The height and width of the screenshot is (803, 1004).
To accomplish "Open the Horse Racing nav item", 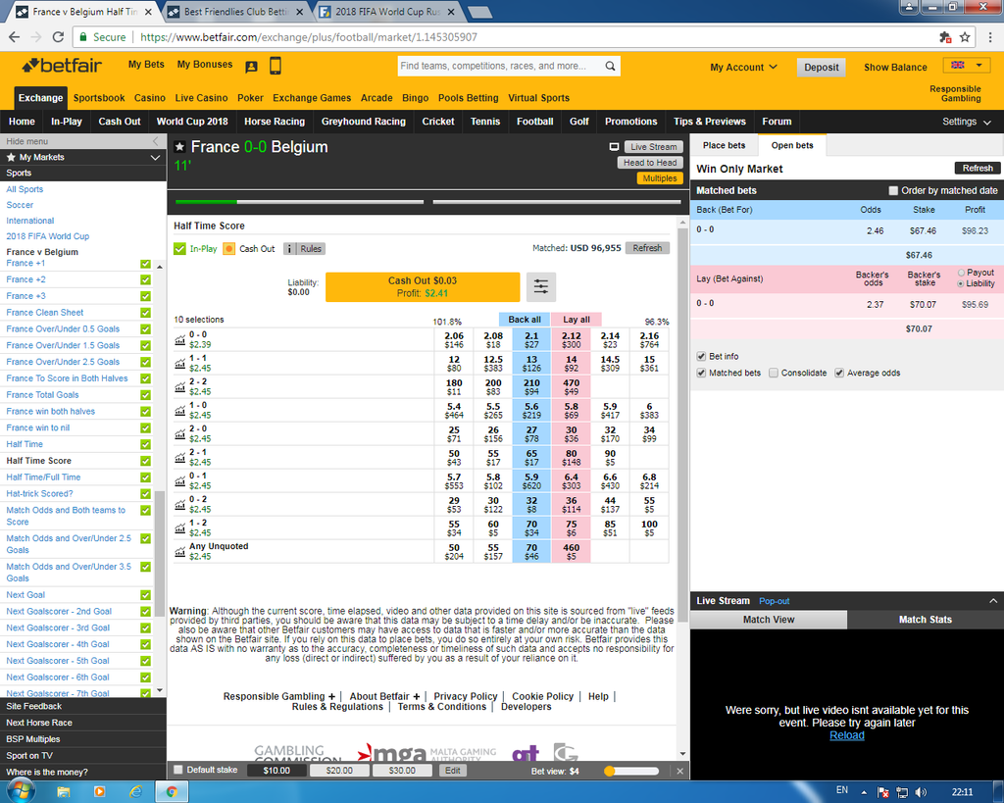I will coord(275,122).
